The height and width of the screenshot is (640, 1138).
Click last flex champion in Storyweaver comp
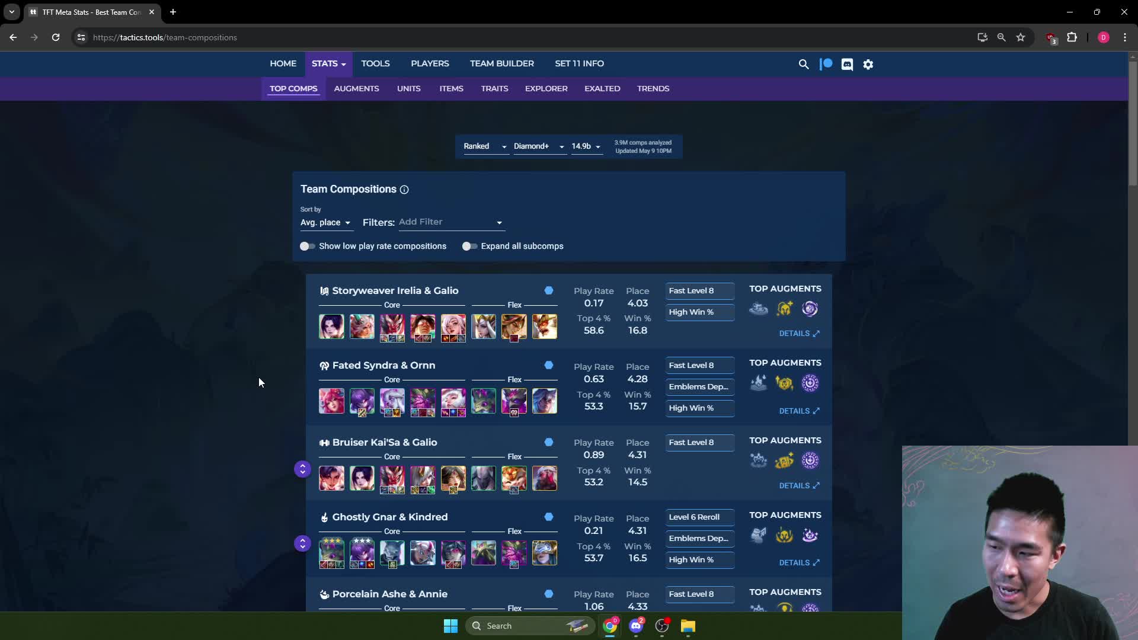pos(544,327)
